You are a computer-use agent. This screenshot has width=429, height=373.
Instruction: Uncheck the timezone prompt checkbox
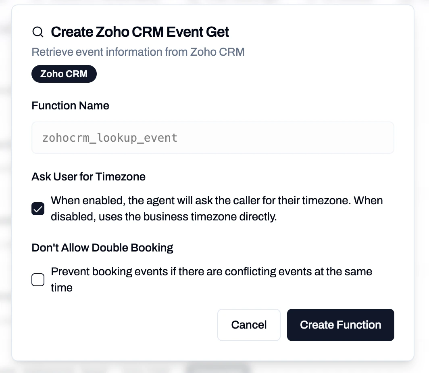pyautogui.click(x=37, y=209)
